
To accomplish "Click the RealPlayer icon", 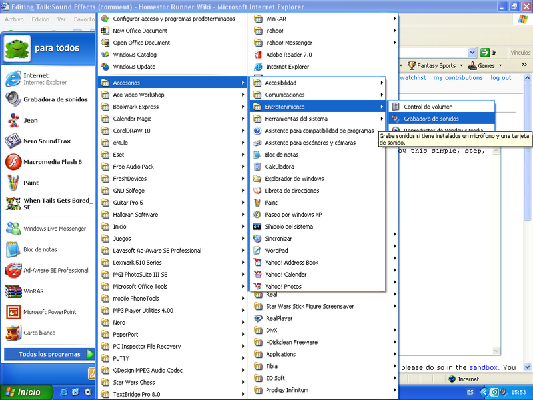I will 259,319.
